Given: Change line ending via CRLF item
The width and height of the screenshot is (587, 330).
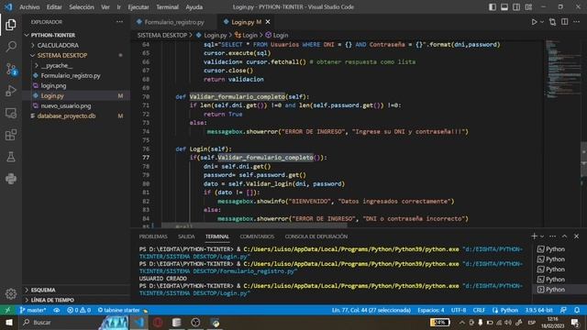Looking at the screenshot, I should pyautogui.click(x=479, y=310).
